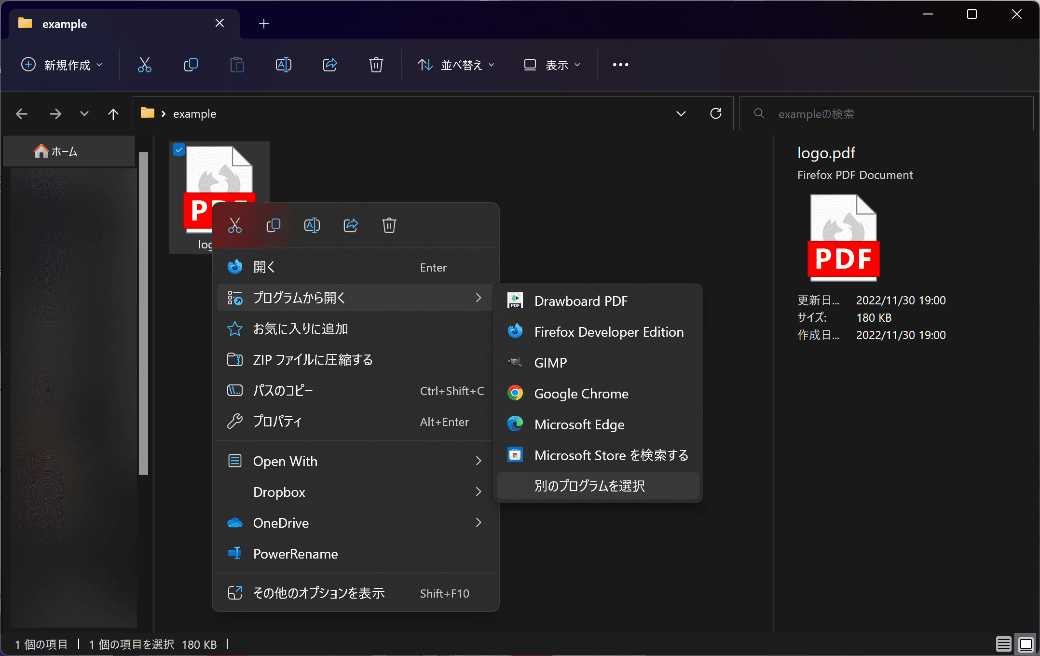Click the navigation pane scrollbar

(143, 314)
